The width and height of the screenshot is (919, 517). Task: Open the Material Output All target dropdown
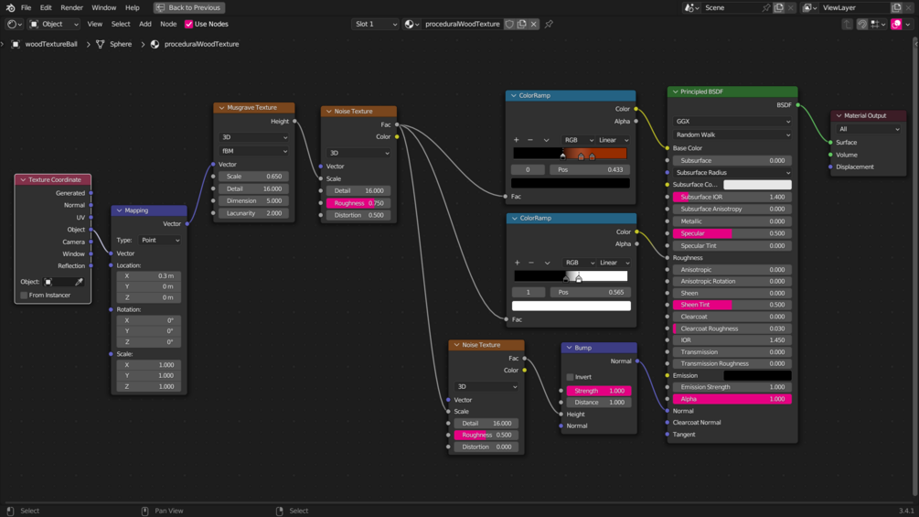point(869,129)
